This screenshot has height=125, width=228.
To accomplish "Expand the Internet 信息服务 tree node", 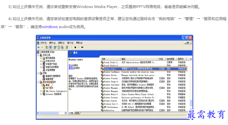I will tap(41, 94).
